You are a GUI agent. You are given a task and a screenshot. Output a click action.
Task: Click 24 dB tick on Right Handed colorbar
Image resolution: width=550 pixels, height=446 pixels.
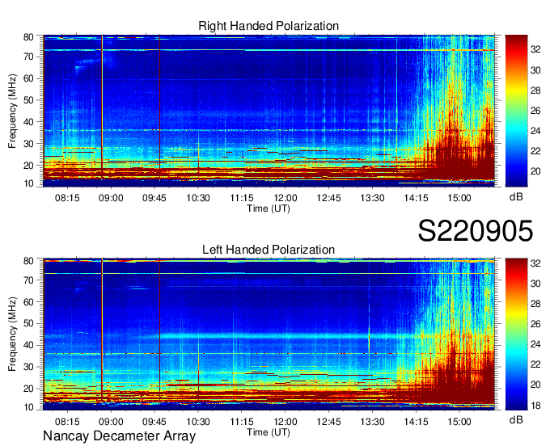535,131
